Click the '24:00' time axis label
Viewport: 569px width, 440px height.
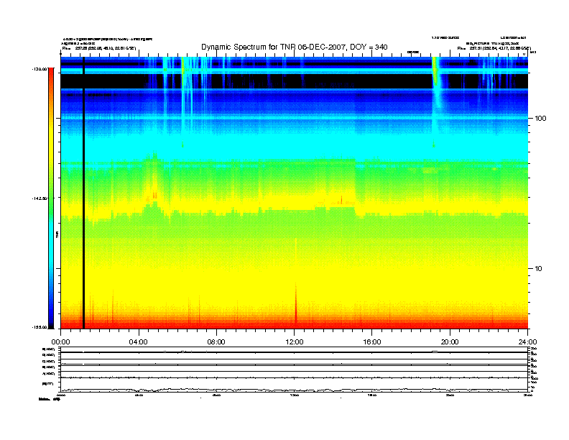click(527, 342)
